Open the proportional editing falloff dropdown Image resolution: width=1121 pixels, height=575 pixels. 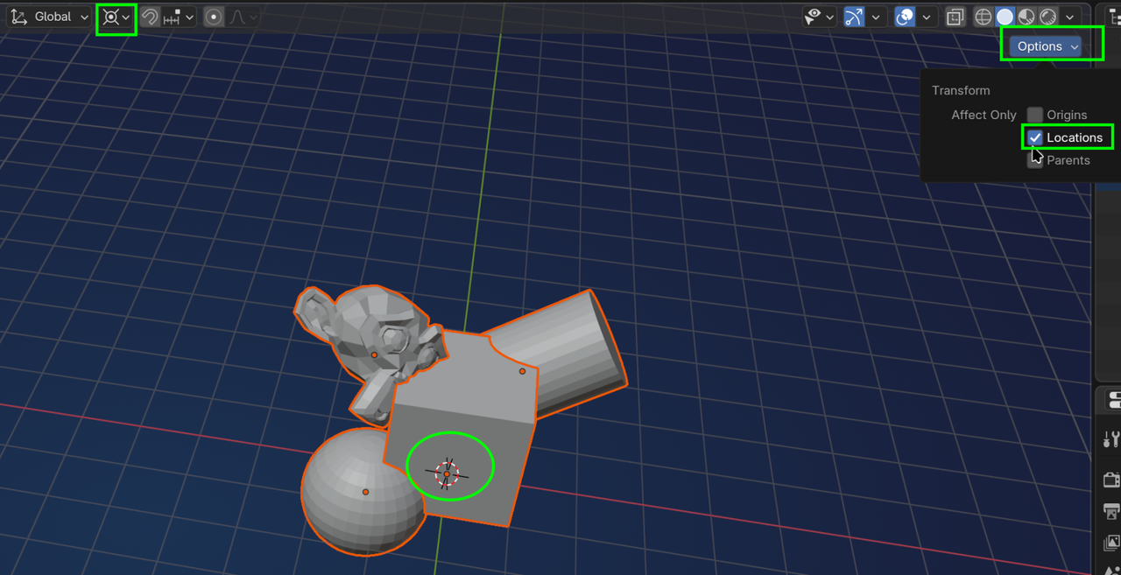pos(243,17)
